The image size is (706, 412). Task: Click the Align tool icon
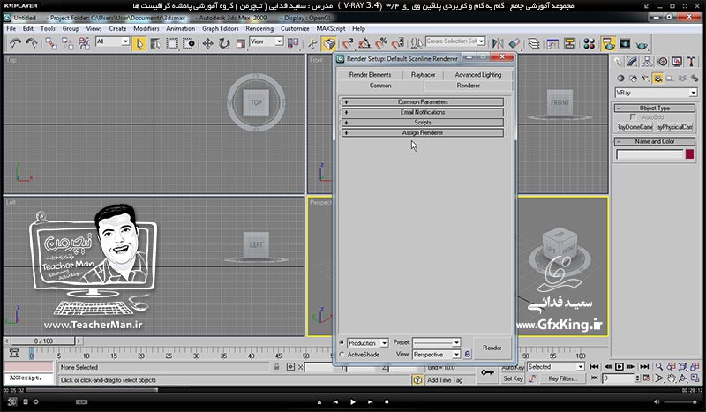[x=514, y=43]
